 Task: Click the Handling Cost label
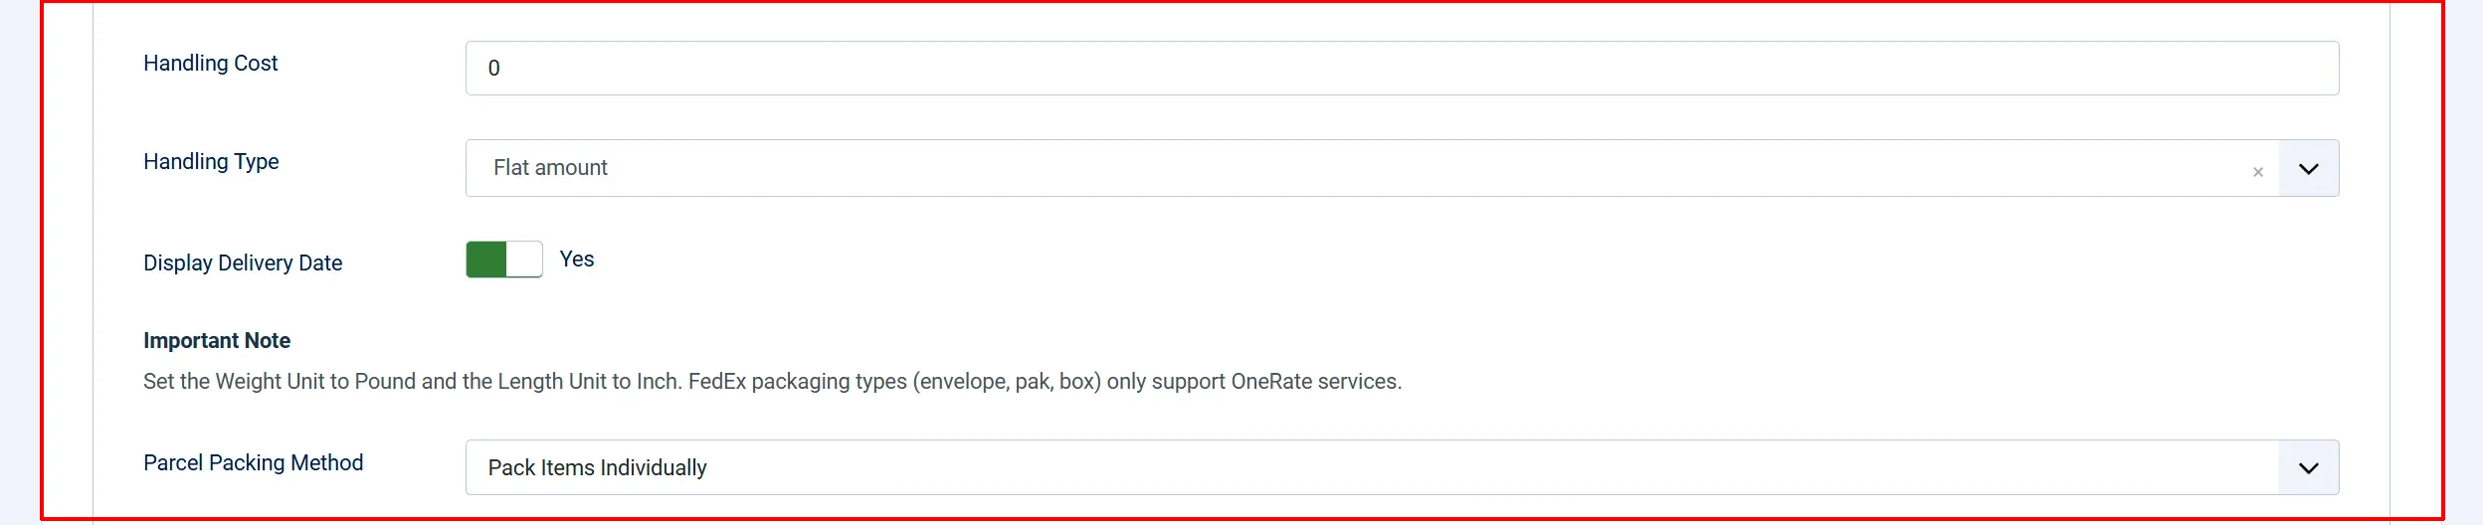coord(211,63)
